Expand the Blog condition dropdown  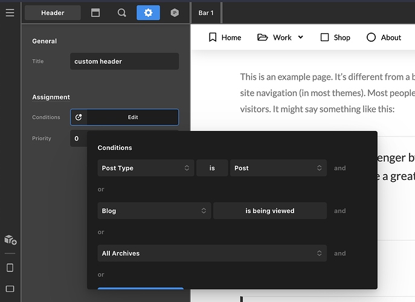tap(154, 211)
